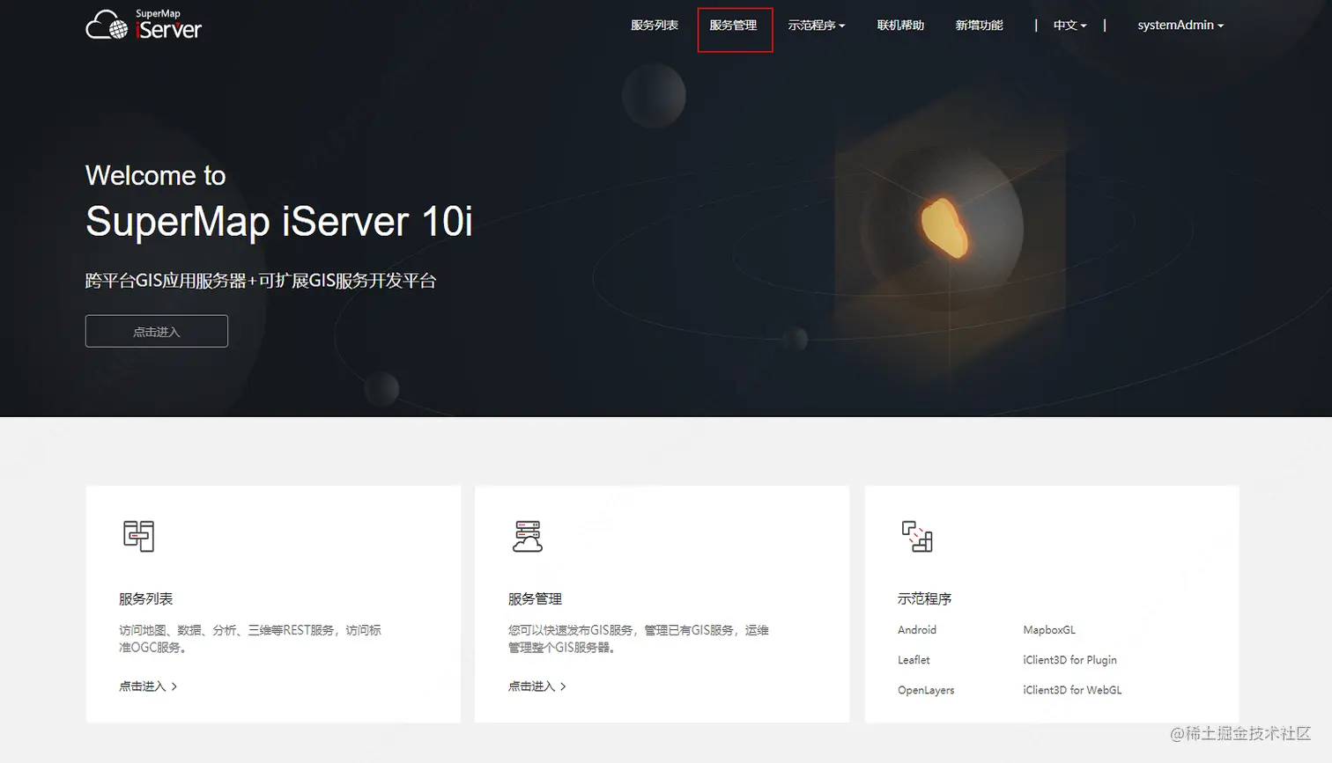1332x763 pixels.
Task: Open 联机帮助 in top navigation
Action: pos(900,26)
